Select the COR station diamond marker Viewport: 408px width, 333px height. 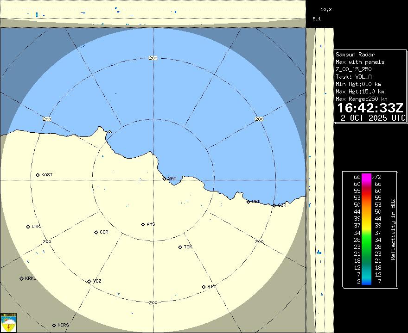point(96,232)
